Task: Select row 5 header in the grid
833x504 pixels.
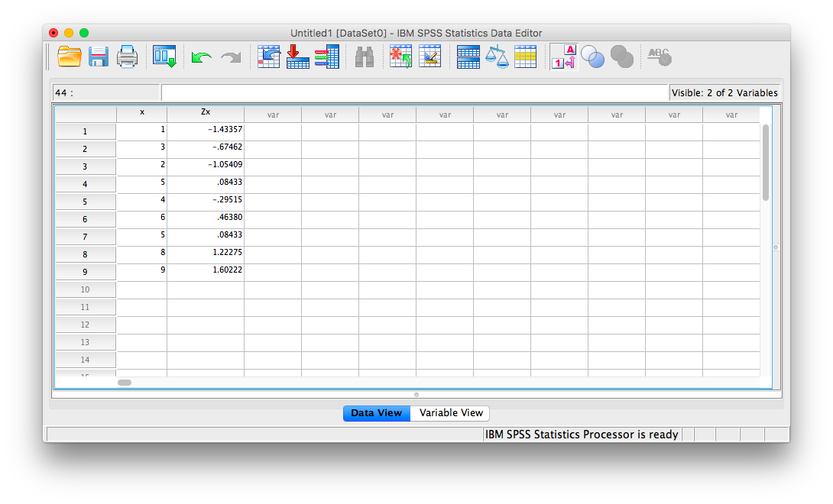Action: tap(85, 202)
